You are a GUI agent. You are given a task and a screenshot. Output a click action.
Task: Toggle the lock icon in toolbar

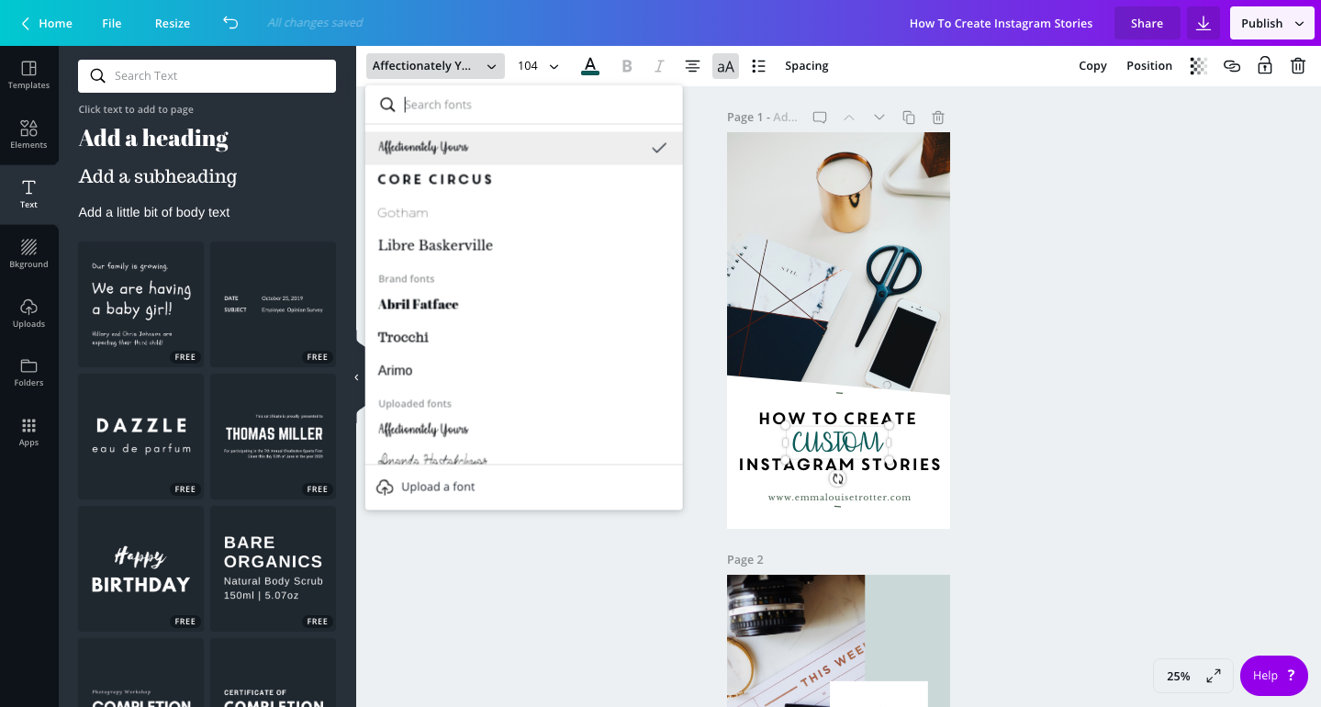pyautogui.click(x=1265, y=66)
